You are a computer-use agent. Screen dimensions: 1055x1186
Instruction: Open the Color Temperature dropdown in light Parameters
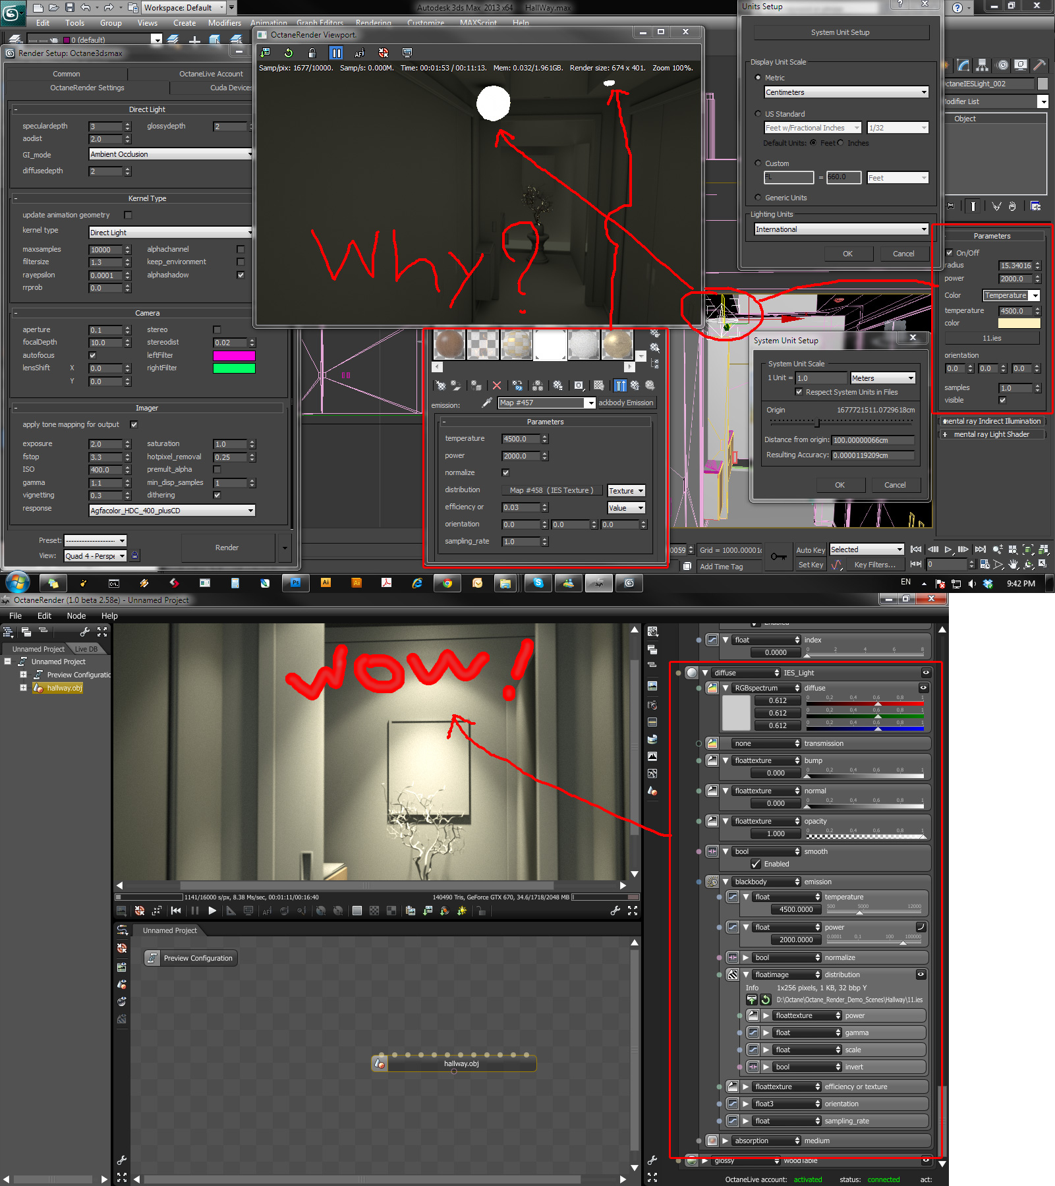coord(1011,295)
